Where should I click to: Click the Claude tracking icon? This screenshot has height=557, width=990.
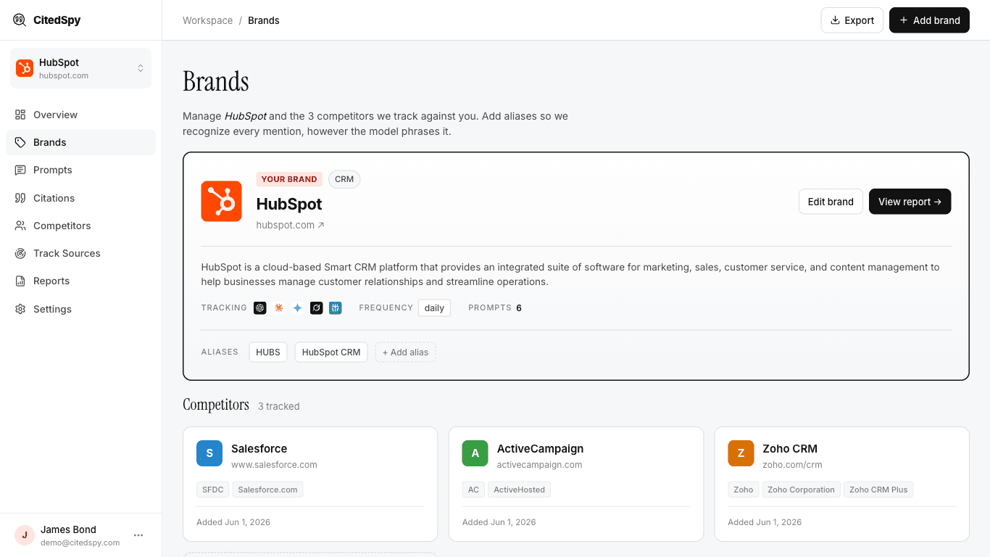pos(279,308)
